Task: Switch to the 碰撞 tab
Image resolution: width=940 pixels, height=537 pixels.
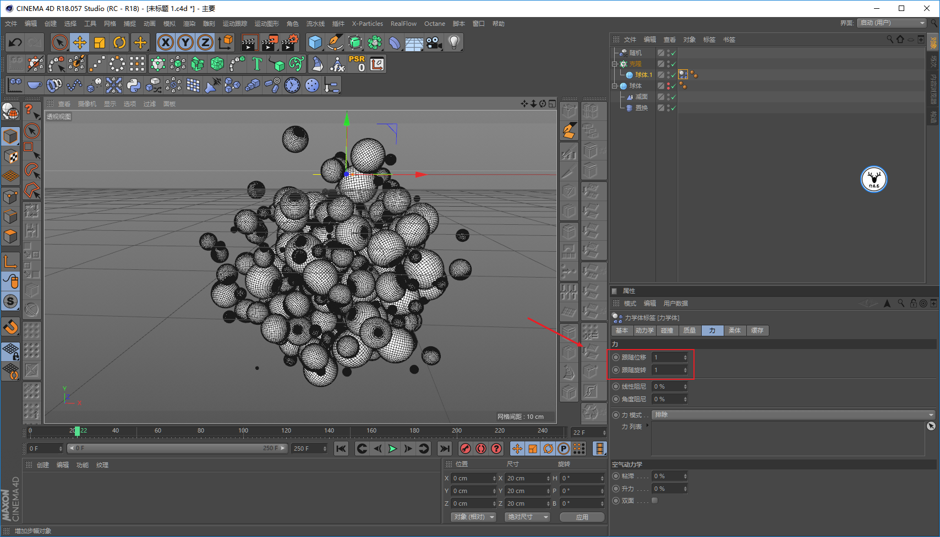Action: pos(667,330)
